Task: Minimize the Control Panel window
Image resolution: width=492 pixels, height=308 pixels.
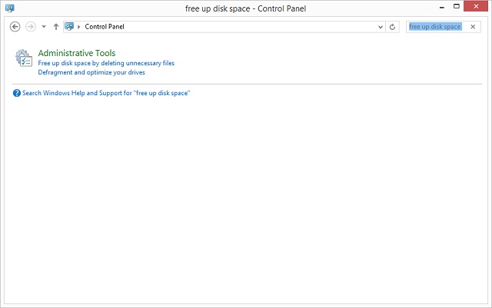Action: pos(442,7)
